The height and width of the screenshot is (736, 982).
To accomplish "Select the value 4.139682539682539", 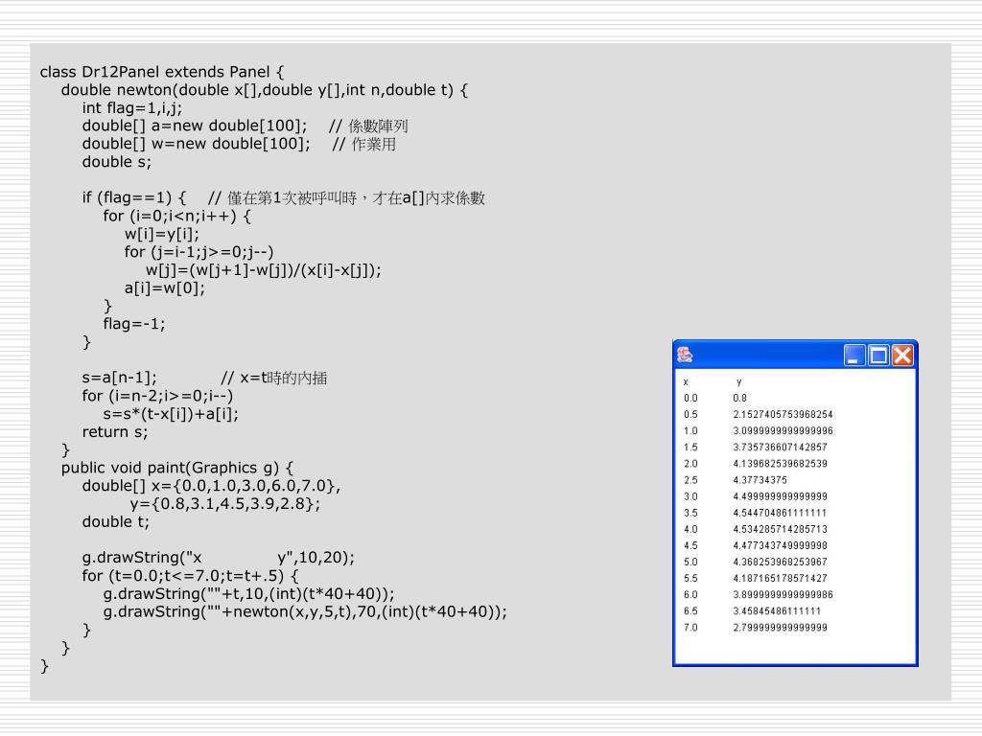I will (781, 464).
